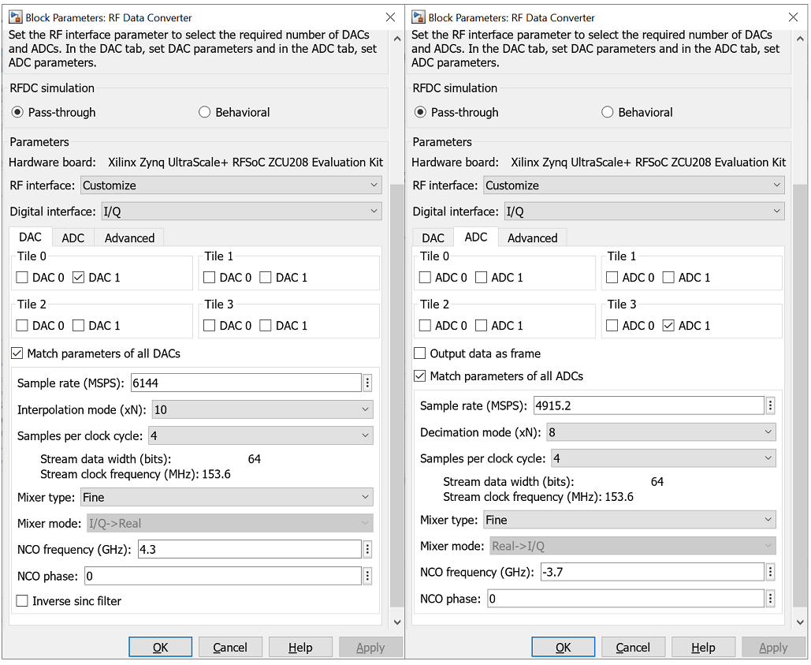Screen dimensions: 811x665
Task: Click three-dot button beside DAC Sample rate 6144
Action: [367, 383]
